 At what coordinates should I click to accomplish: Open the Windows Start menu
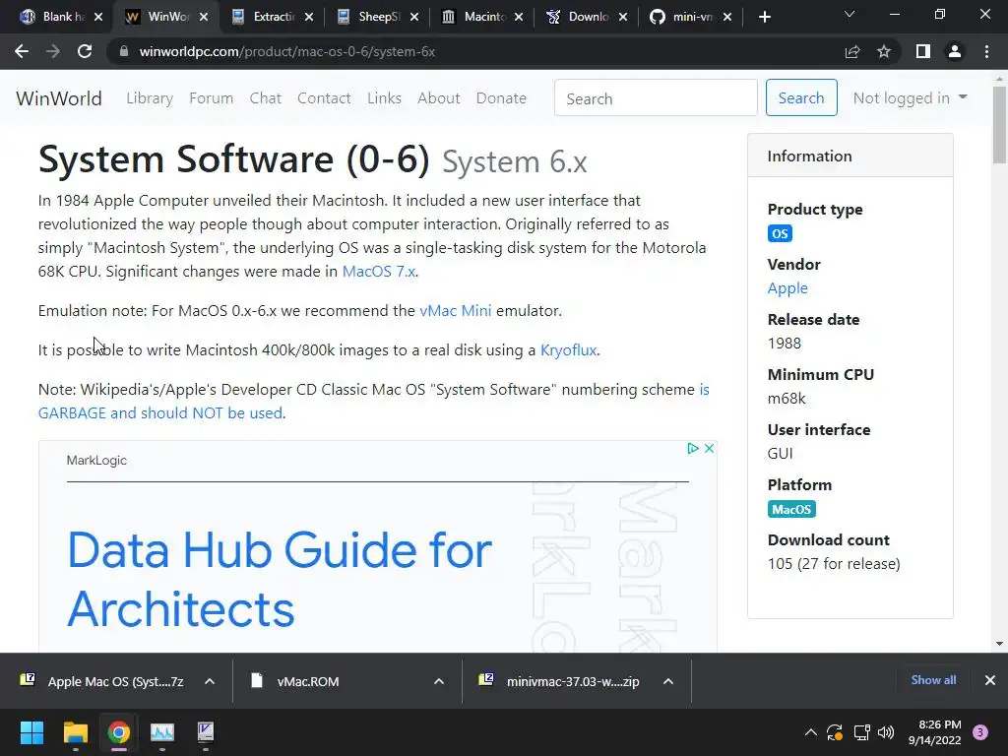point(31,732)
